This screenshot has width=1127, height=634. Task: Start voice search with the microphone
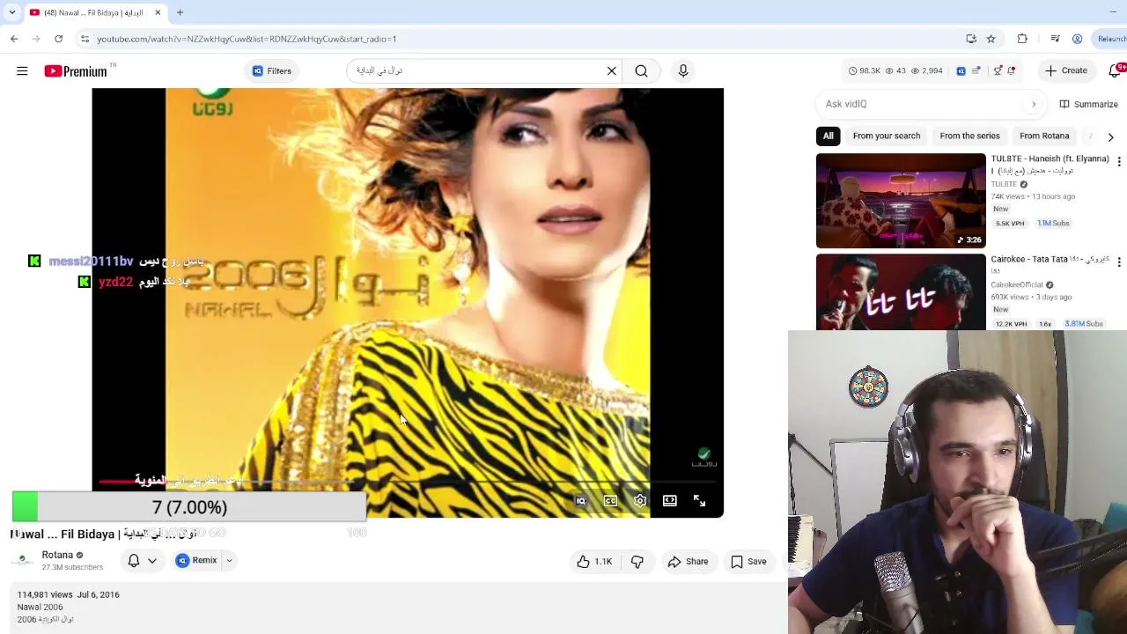pyautogui.click(x=683, y=71)
